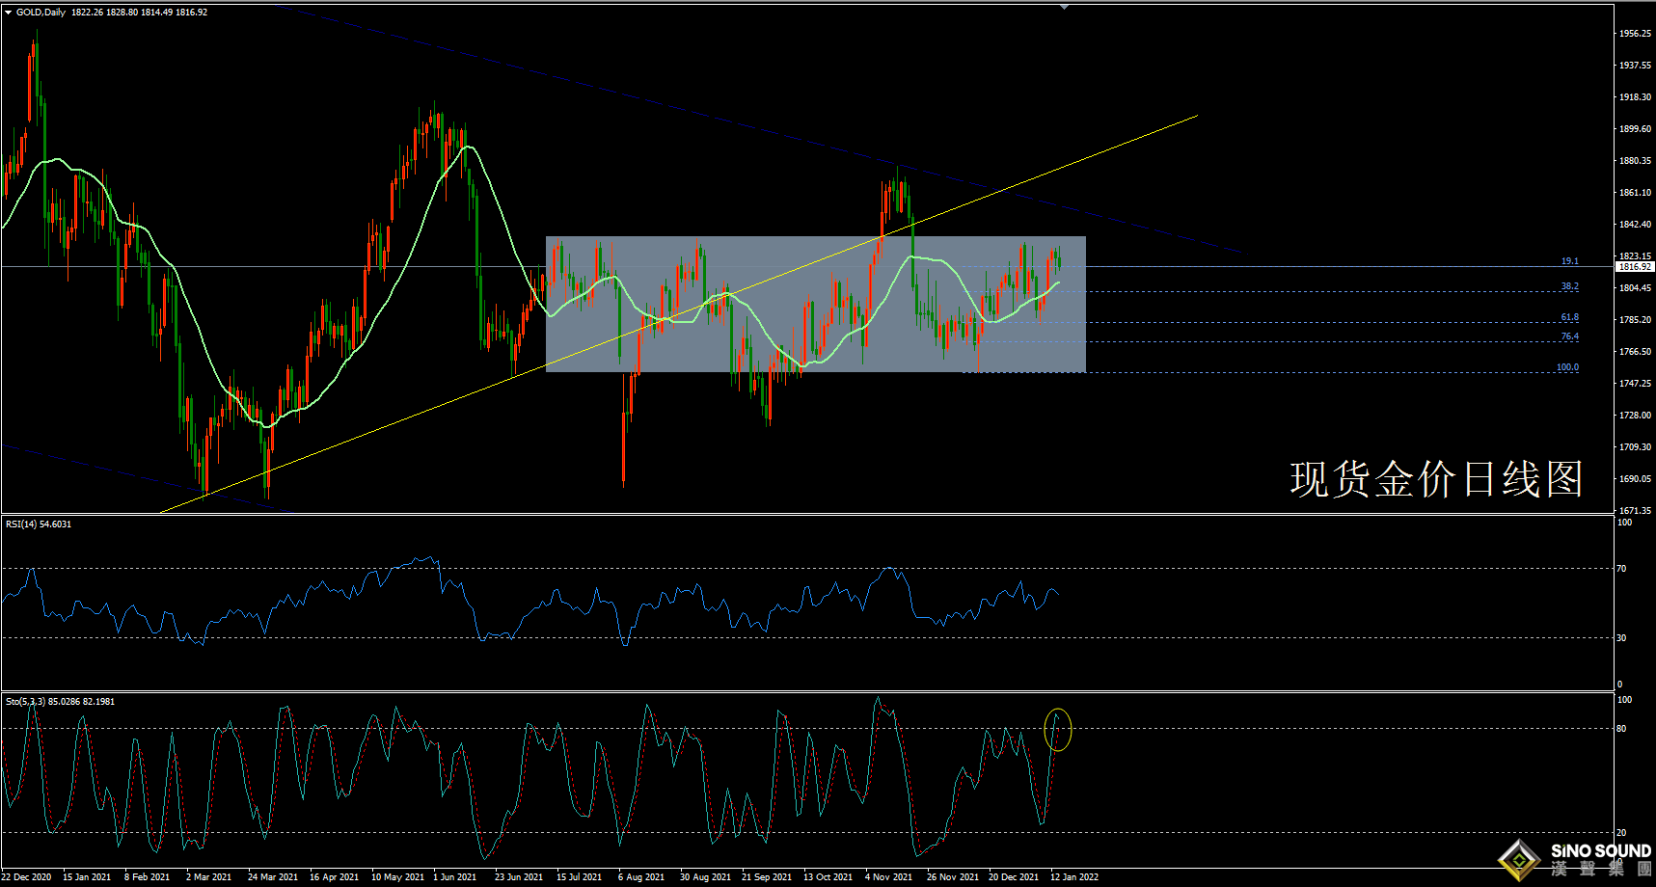Click price axis value 1956.25
This screenshot has width=1656, height=887.
[1635, 34]
